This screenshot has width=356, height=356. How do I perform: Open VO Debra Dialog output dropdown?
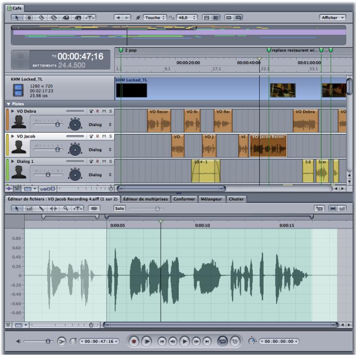(100, 125)
